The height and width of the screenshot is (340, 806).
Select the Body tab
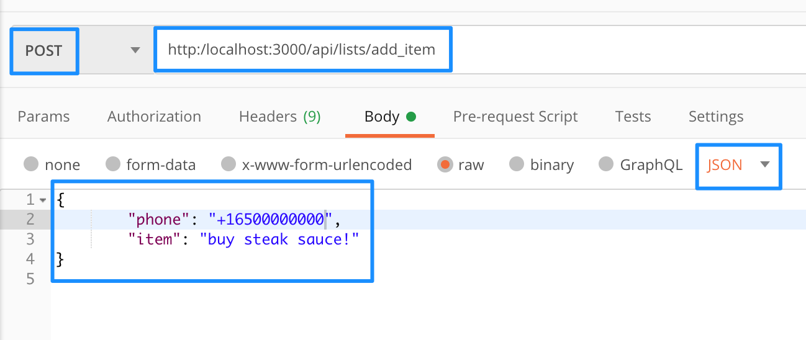pos(382,117)
